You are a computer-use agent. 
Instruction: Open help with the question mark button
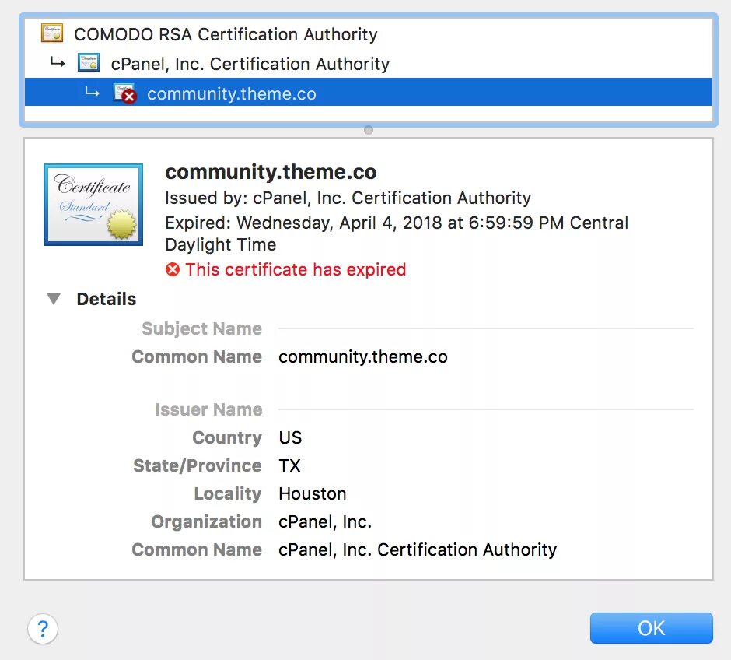tap(43, 629)
